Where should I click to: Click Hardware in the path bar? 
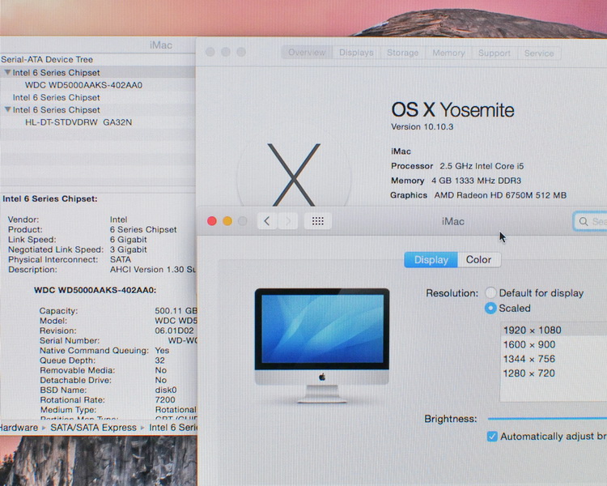point(19,428)
